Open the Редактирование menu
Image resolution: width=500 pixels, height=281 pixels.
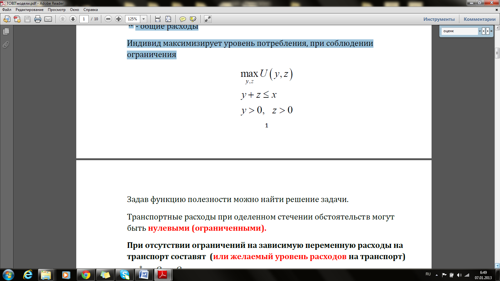pyautogui.click(x=30, y=10)
